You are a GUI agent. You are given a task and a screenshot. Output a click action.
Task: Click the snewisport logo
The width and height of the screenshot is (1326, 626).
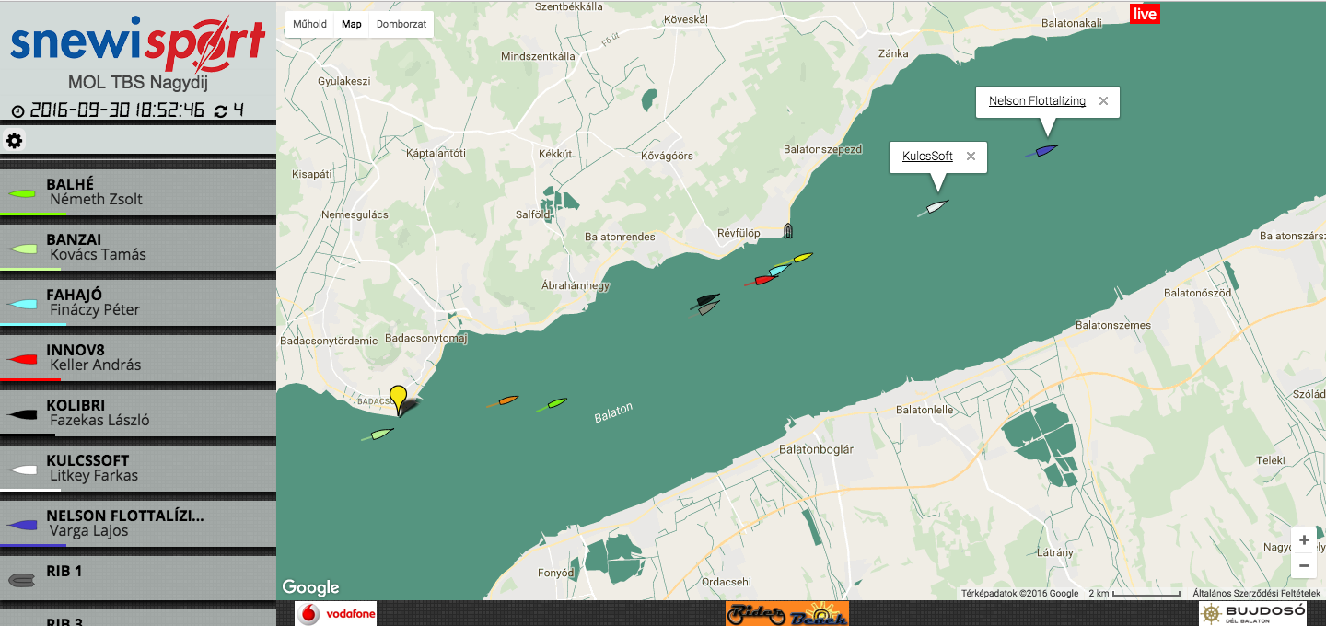pos(138,42)
